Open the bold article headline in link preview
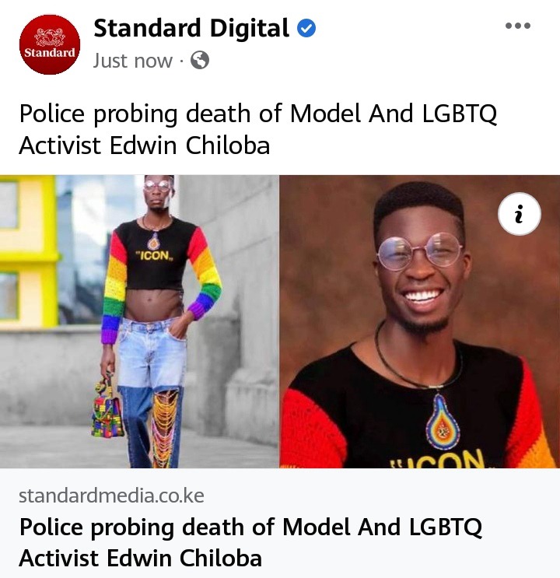The width and height of the screenshot is (560, 578). 250,542
